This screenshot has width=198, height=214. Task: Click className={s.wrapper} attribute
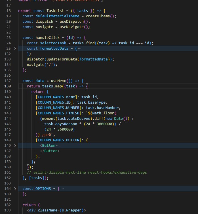click(61, 210)
